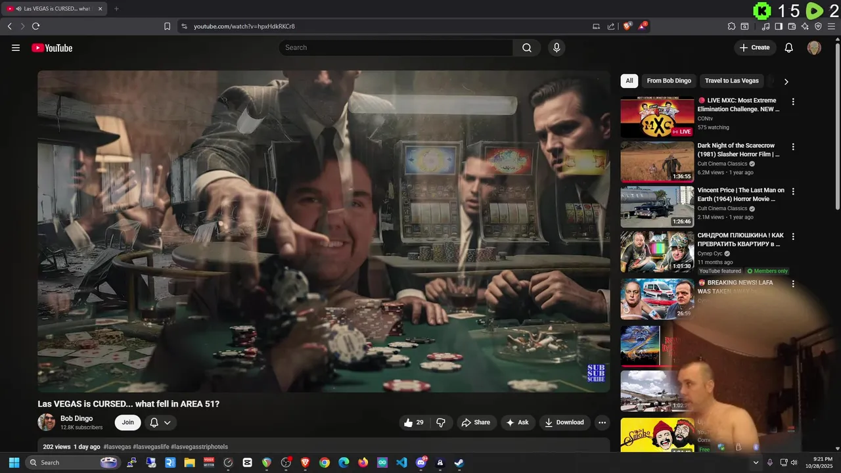Show hidden system tray icons chevron

[x=756, y=462]
